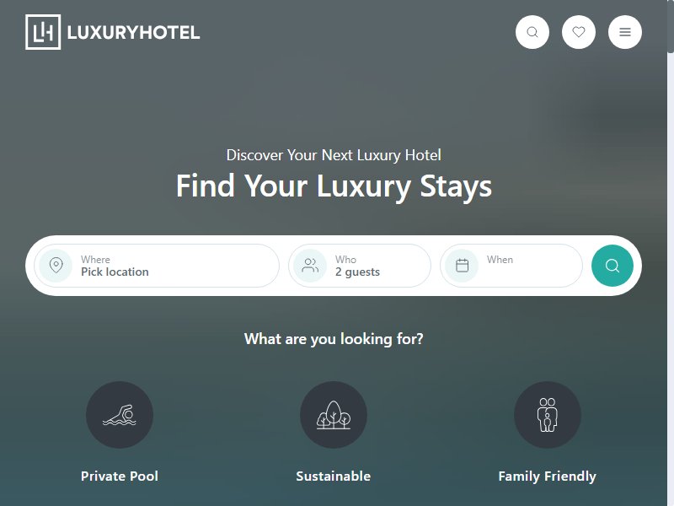Click the Sustainable label

pyautogui.click(x=334, y=476)
